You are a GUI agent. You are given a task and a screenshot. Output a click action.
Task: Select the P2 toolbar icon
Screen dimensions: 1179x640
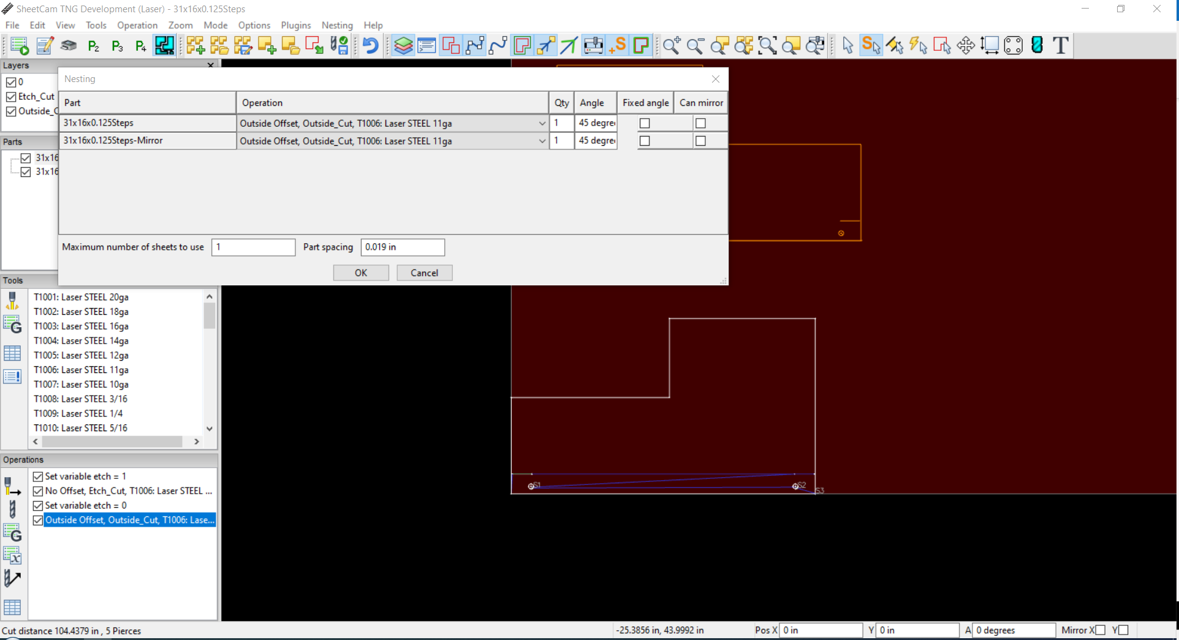93,45
